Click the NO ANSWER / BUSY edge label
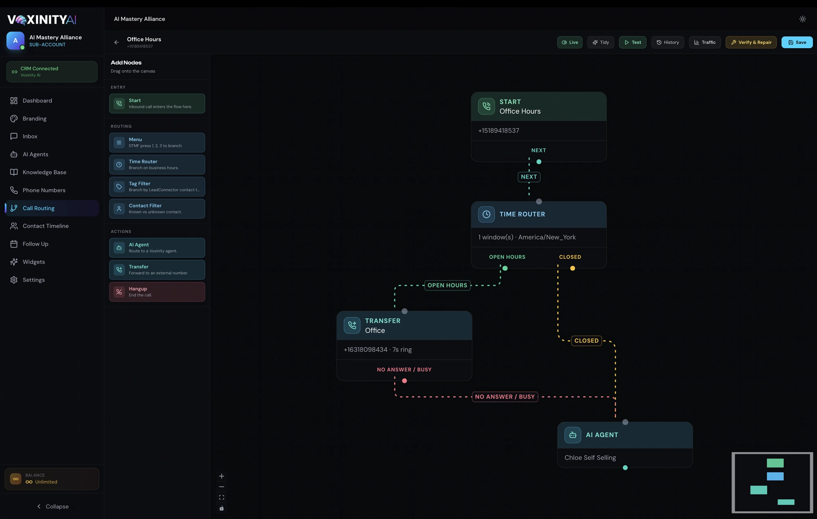 [505, 397]
